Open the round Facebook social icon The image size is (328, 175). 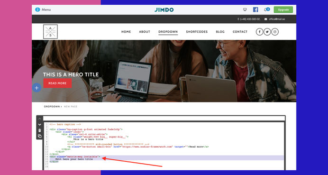[x=259, y=32]
